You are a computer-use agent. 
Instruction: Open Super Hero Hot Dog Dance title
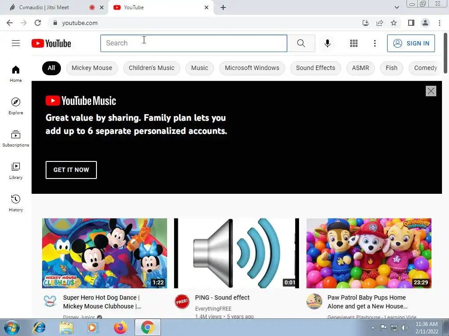[102, 302]
